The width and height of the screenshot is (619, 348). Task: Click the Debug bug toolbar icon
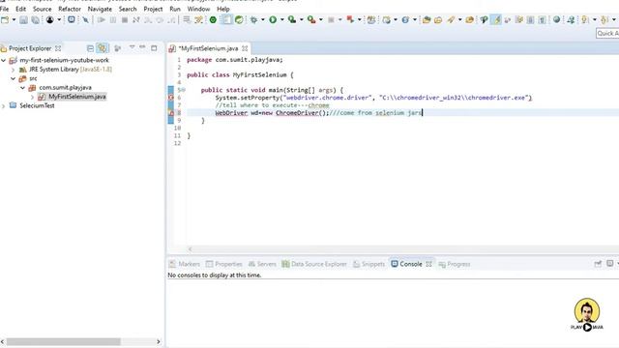click(x=253, y=19)
